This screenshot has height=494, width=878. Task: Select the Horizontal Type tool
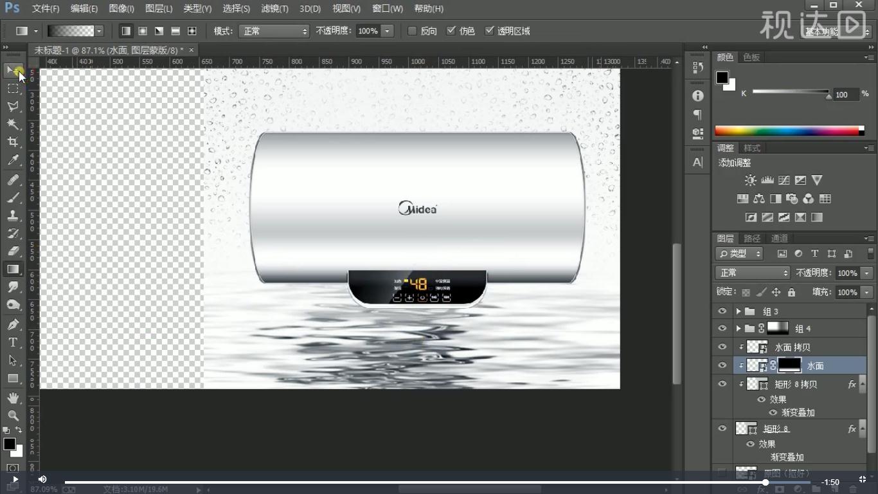coord(13,343)
